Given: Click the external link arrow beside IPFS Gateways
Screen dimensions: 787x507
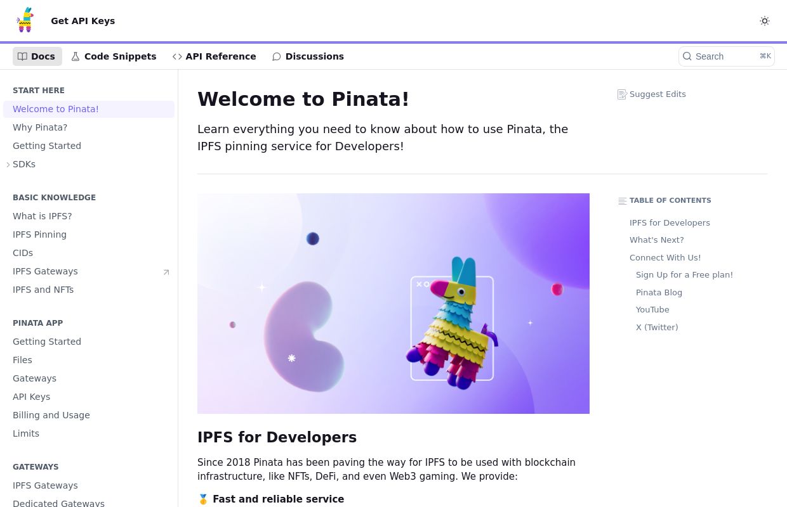Looking at the screenshot, I should coord(166,272).
